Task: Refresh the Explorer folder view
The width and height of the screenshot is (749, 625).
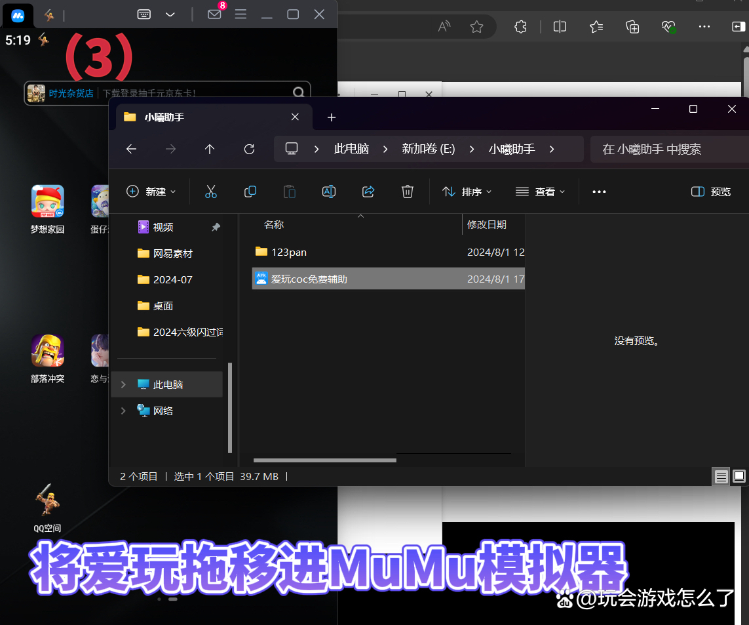Action: [250, 149]
